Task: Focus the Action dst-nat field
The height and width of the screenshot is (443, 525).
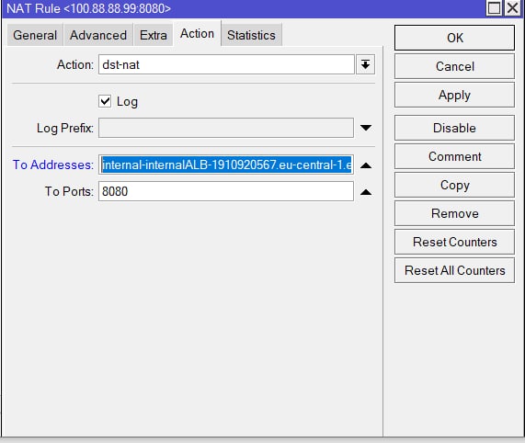Action: click(226, 64)
